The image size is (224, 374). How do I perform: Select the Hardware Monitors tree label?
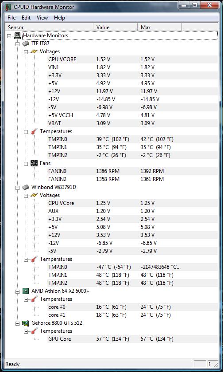46,35
